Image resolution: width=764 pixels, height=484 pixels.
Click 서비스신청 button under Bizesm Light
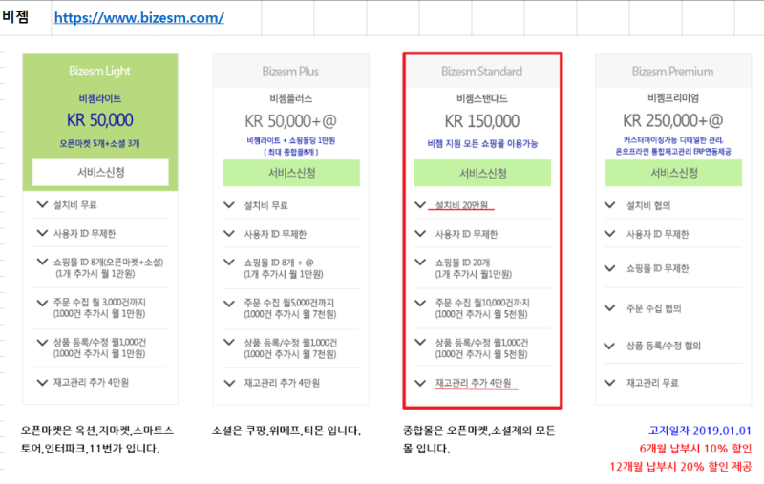point(100,172)
